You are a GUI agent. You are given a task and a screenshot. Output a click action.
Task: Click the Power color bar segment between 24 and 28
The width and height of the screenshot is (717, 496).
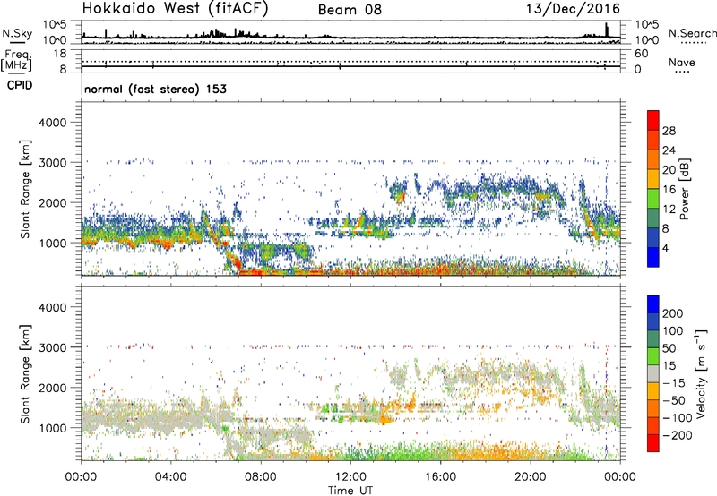tap(653, 140)
